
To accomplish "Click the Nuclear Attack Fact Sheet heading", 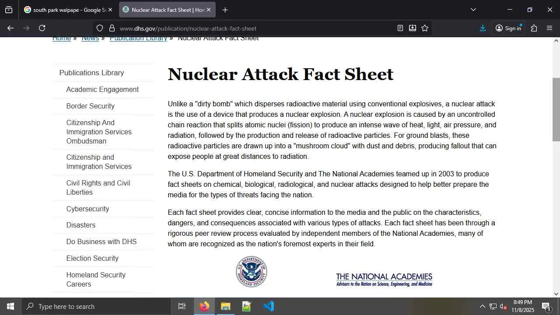I will (x=280, y=74).
